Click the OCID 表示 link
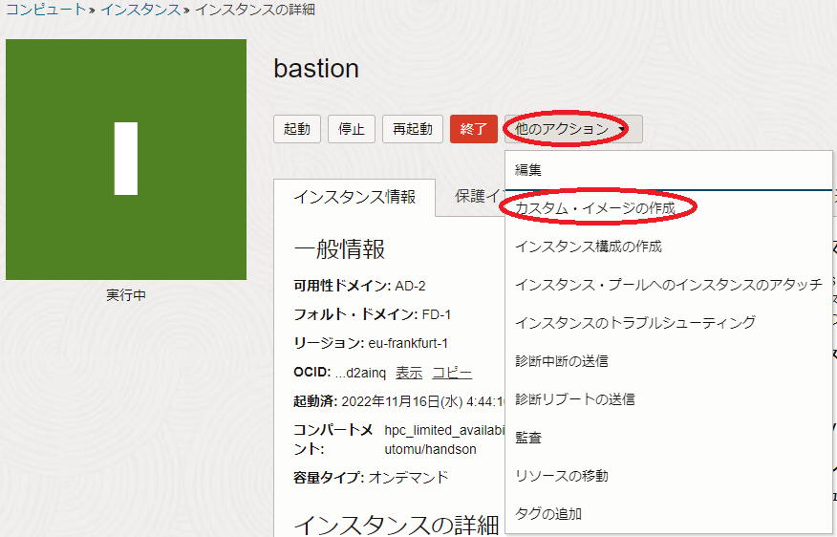The image size is (837, 537). (409, 373)
